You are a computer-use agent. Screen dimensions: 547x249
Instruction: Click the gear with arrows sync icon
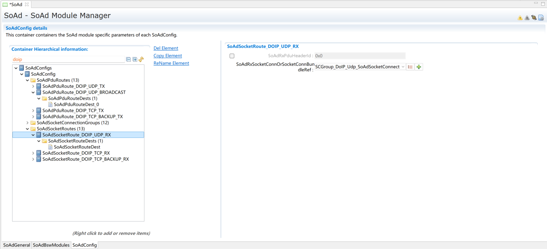point(534,18)
